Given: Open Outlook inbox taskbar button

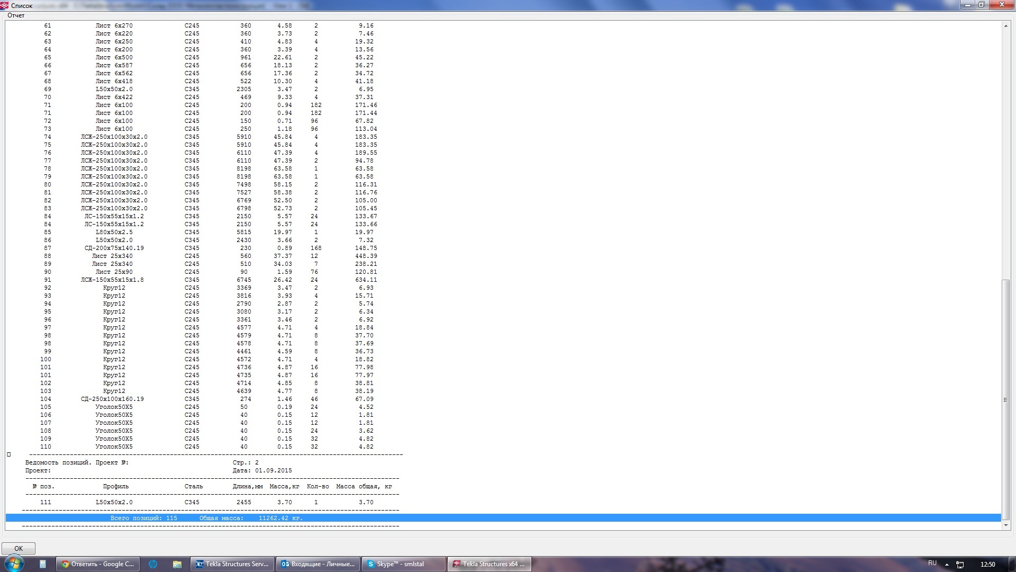Looking at the screenshot, I should tap(318, 564).
